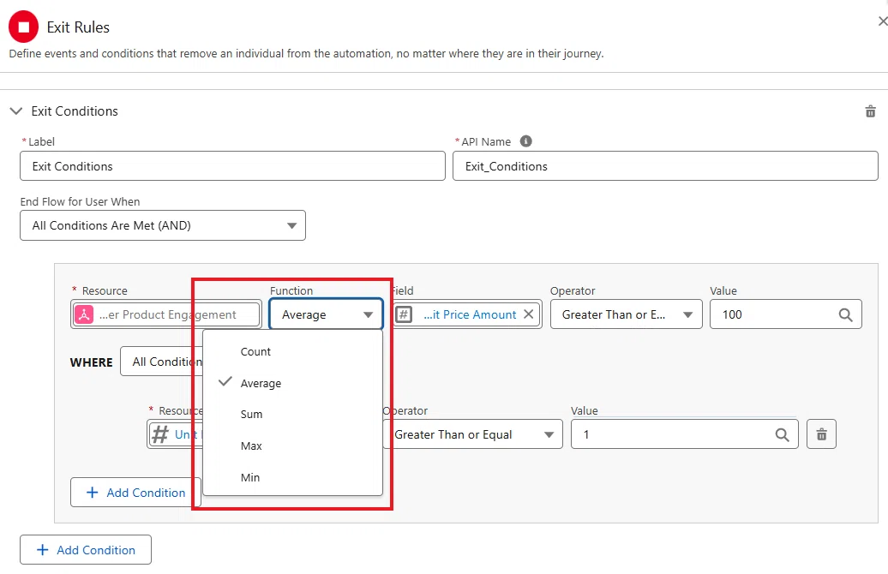888x574 pixels.
Task: Choose Sum from function list
Action: [x=292, y=415]
